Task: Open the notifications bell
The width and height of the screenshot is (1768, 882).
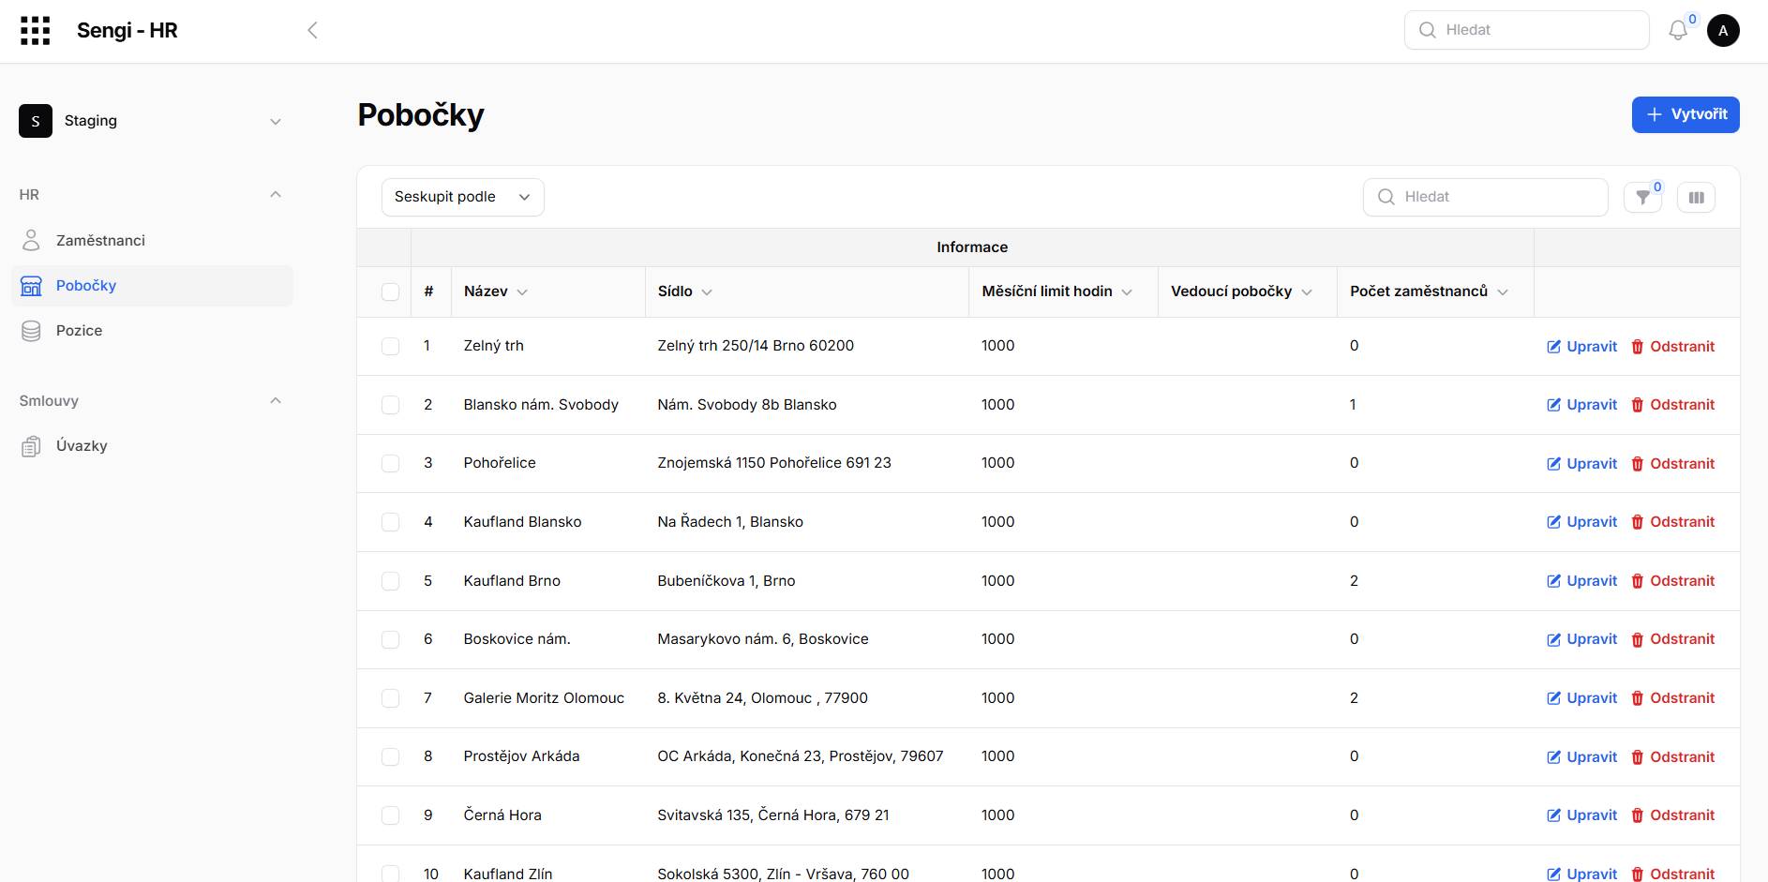Action: 1678,31
